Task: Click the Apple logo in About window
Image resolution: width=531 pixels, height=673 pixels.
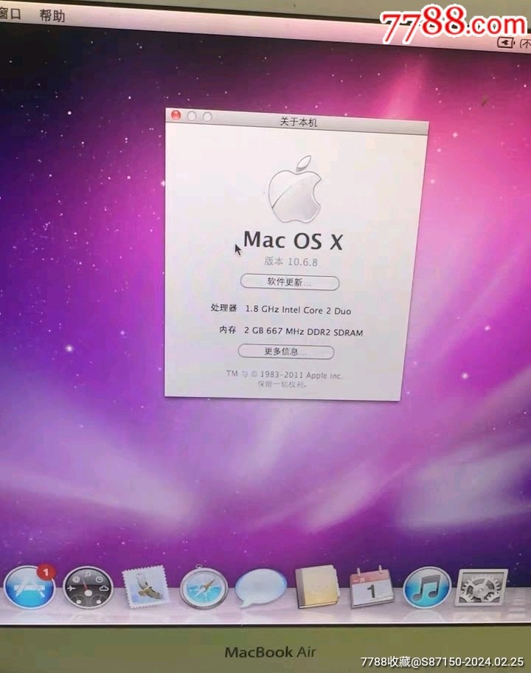Action: [x=296, y=189]
